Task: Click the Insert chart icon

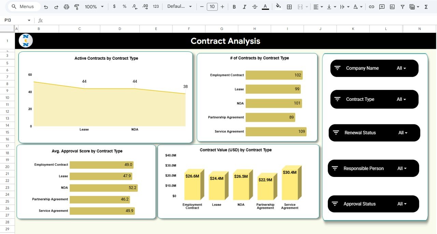Action: point(392,6)
